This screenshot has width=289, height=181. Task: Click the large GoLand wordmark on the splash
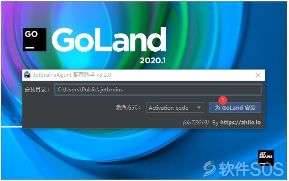tap(109, 40)
